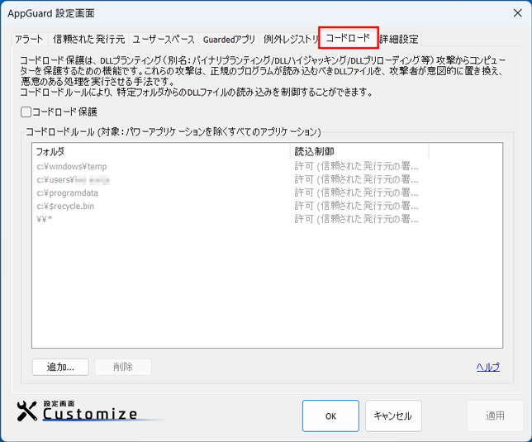This screenshot has width=532, height=442.
Task: Open the 例外レジストリ tab
Action: tap(290, 39)
